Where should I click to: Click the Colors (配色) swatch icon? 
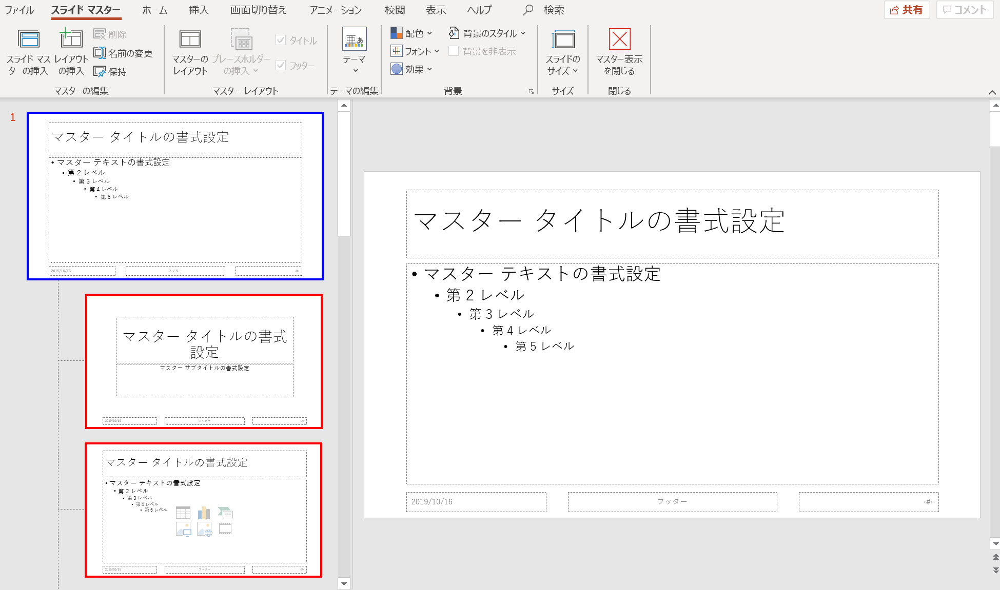coord(397,33)
